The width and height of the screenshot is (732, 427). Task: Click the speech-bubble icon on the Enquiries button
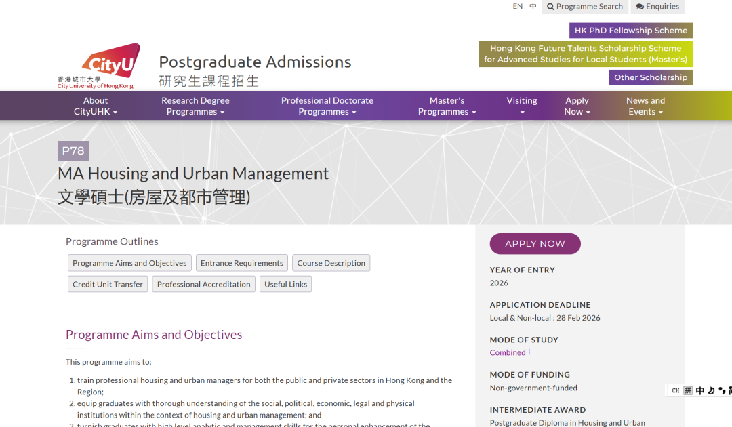[640, 7]
